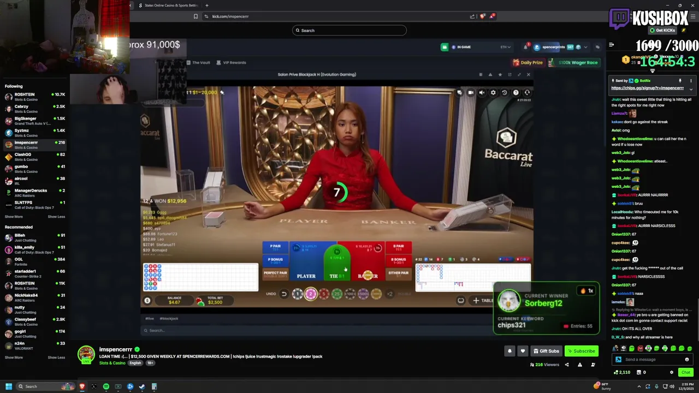The image size is (699, 393).
Task: Open new browser tab plus button
Action: coord(206,5)
